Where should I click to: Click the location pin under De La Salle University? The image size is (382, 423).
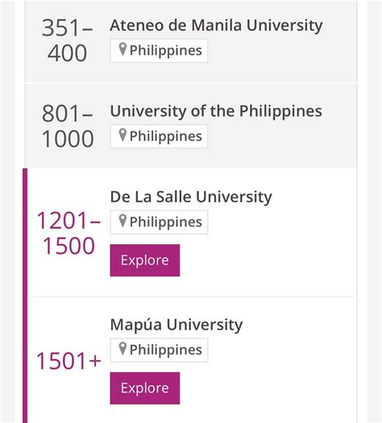click(x=122, y=221)
